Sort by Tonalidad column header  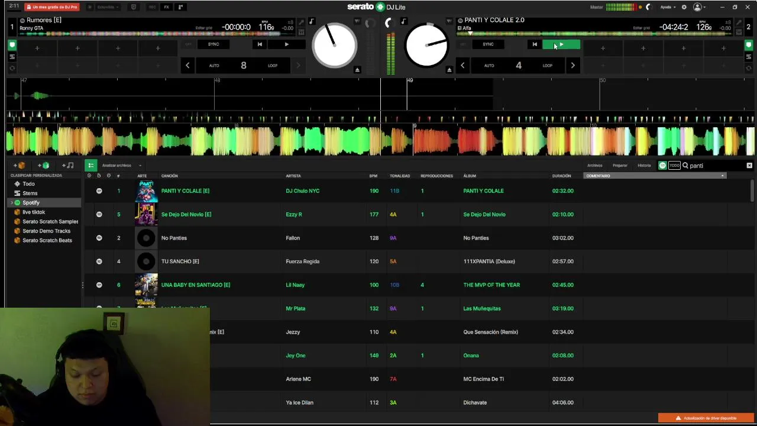coord(400,176)
